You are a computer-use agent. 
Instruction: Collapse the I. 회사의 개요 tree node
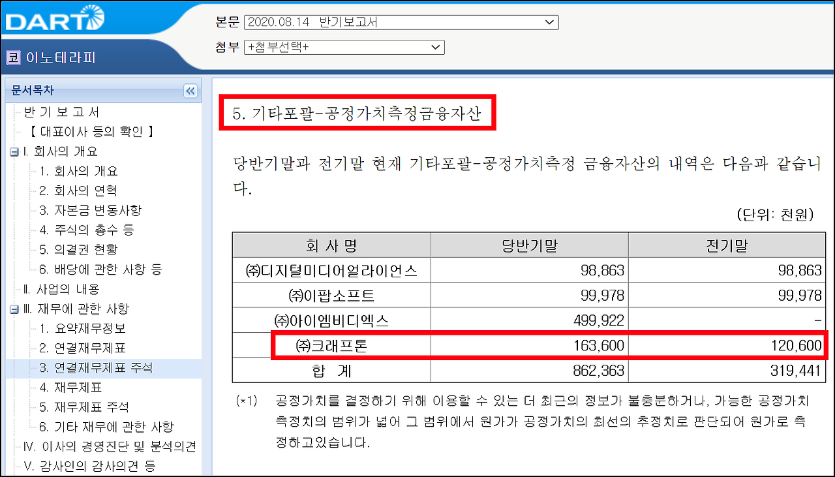pyautogui.click(x=14, y=152)
